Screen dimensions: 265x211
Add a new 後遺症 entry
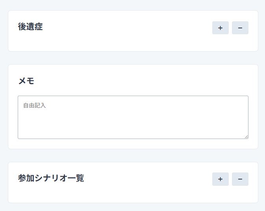pyautogui.click(x=220, y=28)
